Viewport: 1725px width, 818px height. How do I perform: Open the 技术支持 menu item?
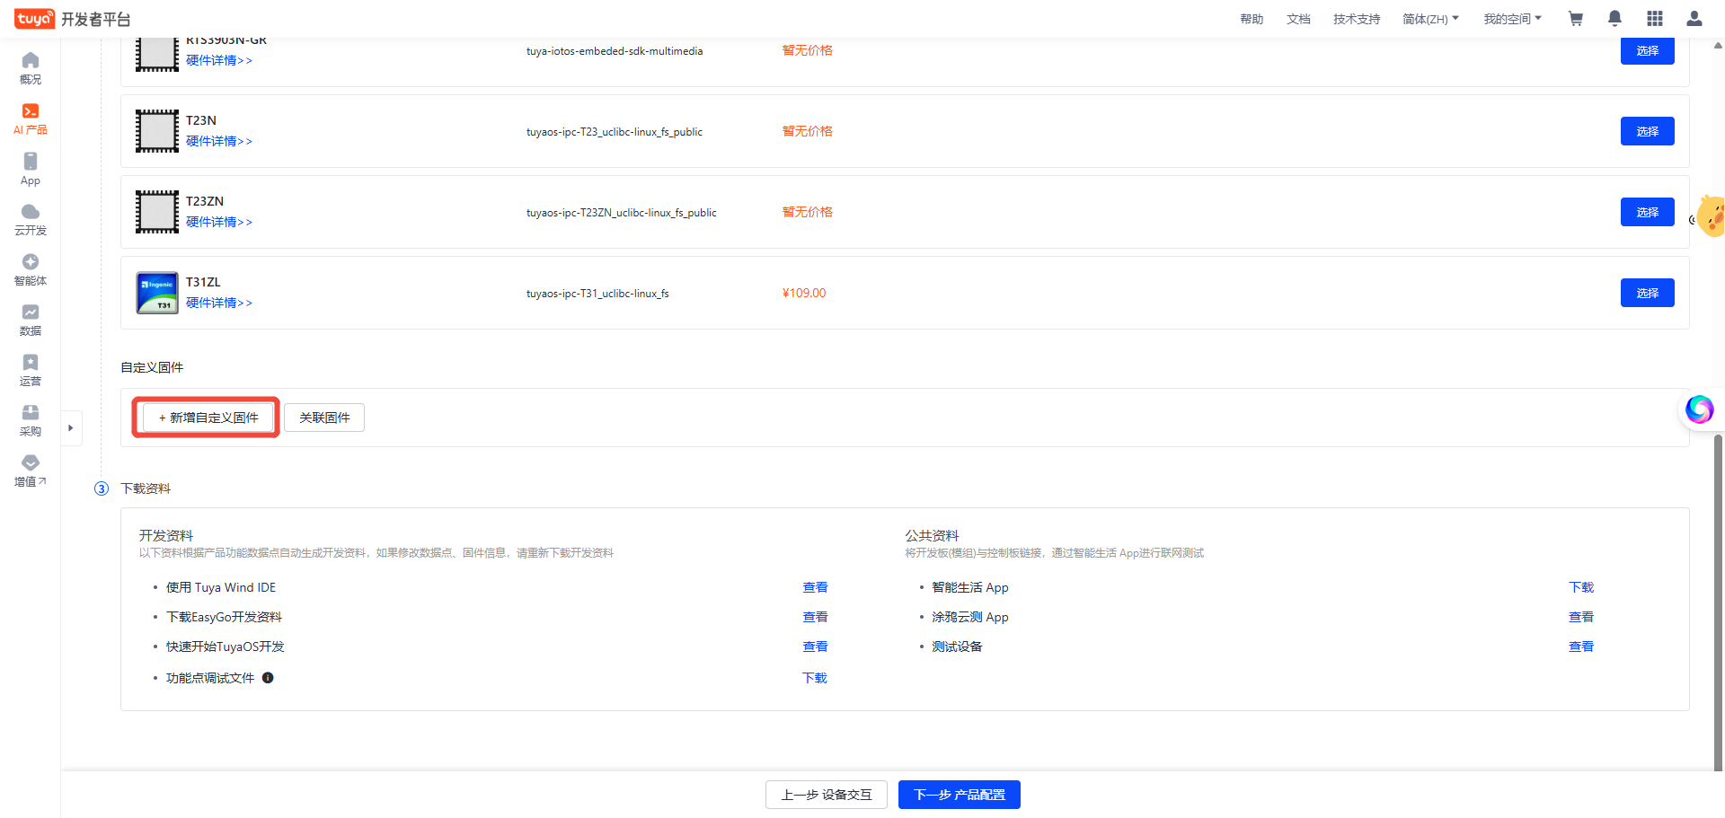pyautogui.click(x=1357, y=19)
